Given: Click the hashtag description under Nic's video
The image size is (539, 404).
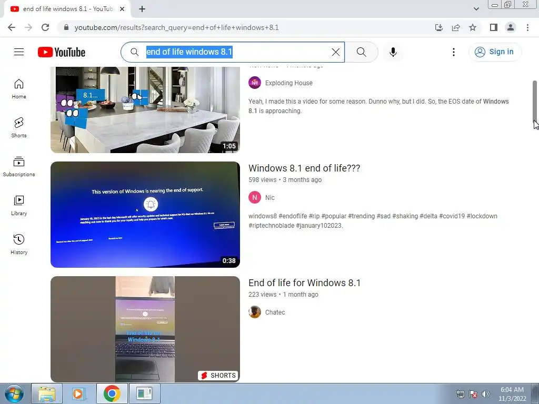Looking at the screenshot, I should tap(373, 221).
